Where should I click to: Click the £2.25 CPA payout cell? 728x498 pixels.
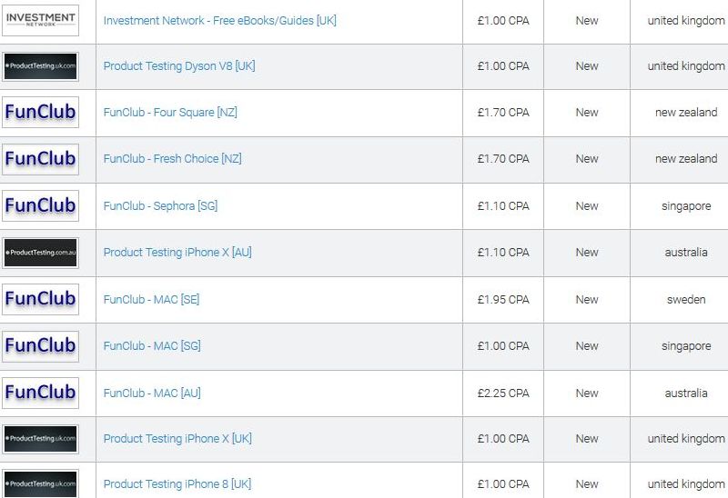(x=503, y=393)
